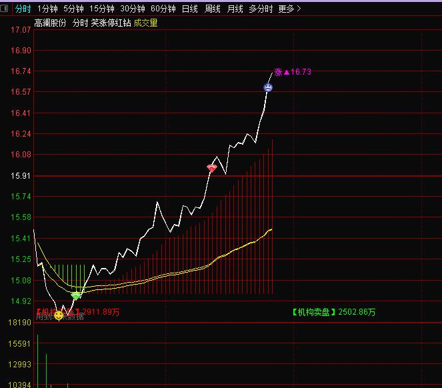Click the 高澜股份 stock name label
442x388 pixels.
tap(50, 23)
